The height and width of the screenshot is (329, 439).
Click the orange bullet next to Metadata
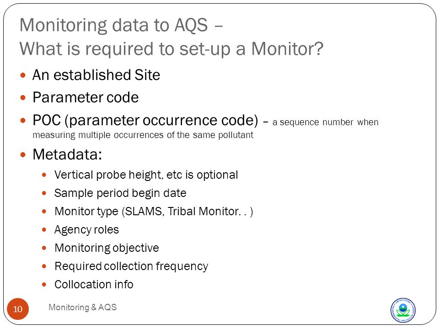click(23, 154)
